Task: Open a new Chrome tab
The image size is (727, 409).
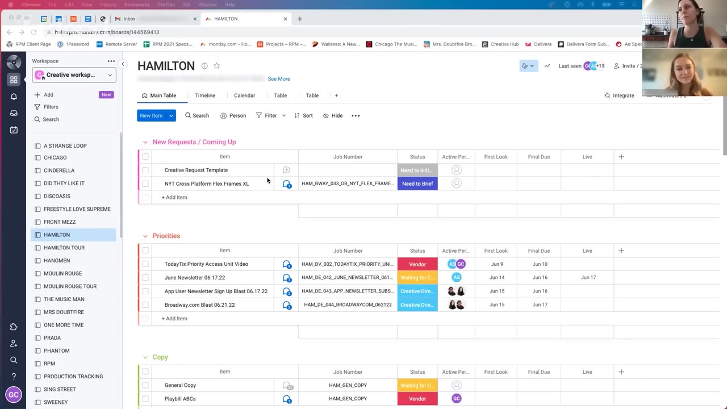Action: (x=299, y=19)
